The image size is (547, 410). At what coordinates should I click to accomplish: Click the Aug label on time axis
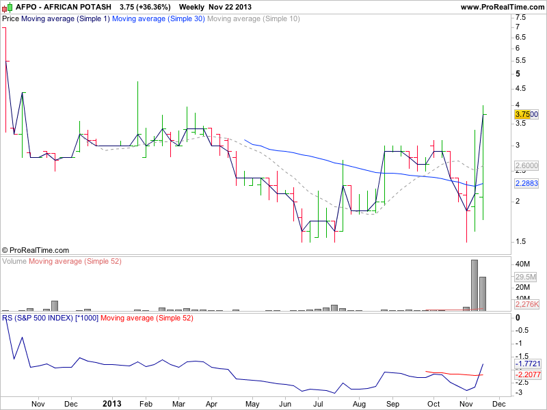pyautogui.click(x=359, y=404)
